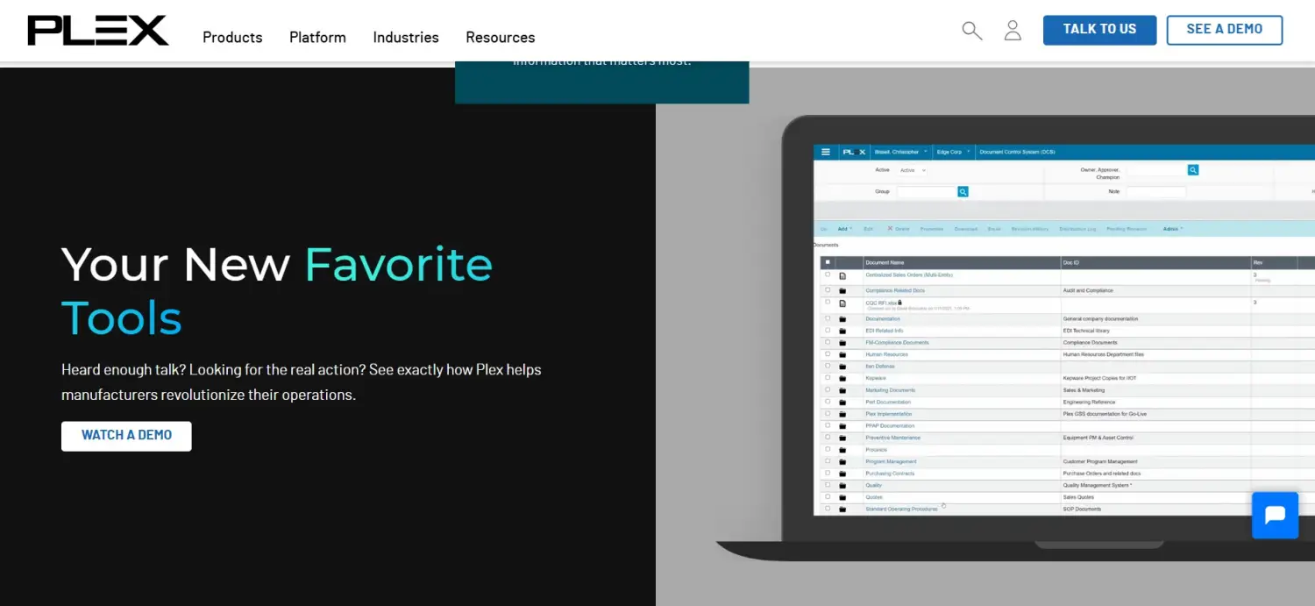Check the Centralized Sales Orders row checkbox
The width and height of the screenshot is (1315, 606).
tap(828, 274)
